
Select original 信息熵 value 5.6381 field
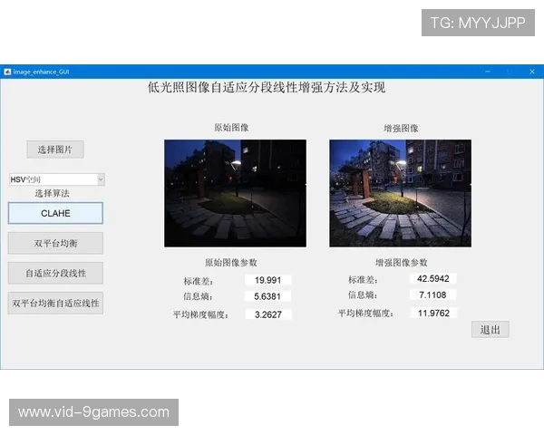[x=267, y=296]
